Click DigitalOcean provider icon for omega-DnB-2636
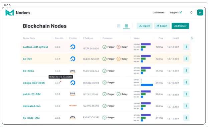This screenshot has height=127, width=209. (73, 83)
